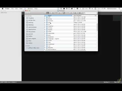Expand the Groovy folder disclosure triangle

[45, 28]
